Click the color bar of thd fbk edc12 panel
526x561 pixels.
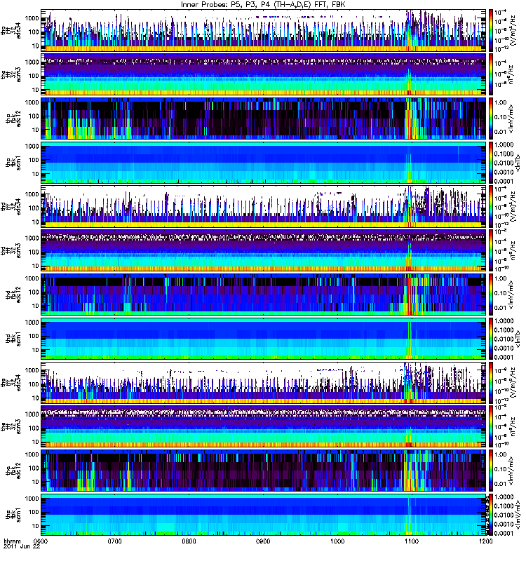491,295
